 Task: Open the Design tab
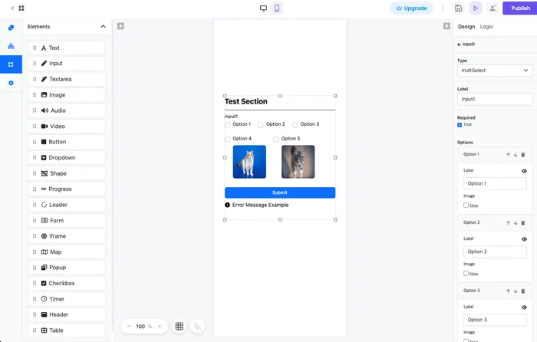coord(466,27)
